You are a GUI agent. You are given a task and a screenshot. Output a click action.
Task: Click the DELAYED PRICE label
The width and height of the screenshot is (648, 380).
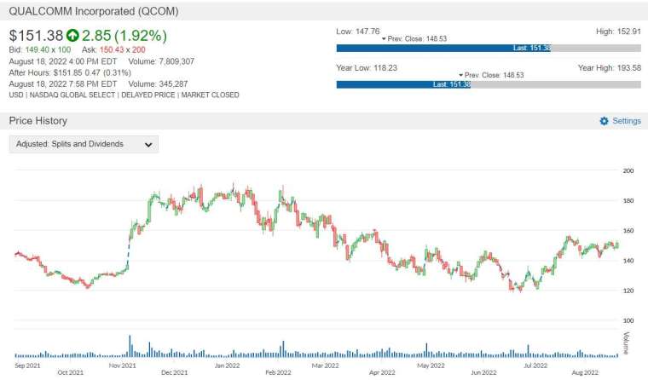tap(148, 95)
